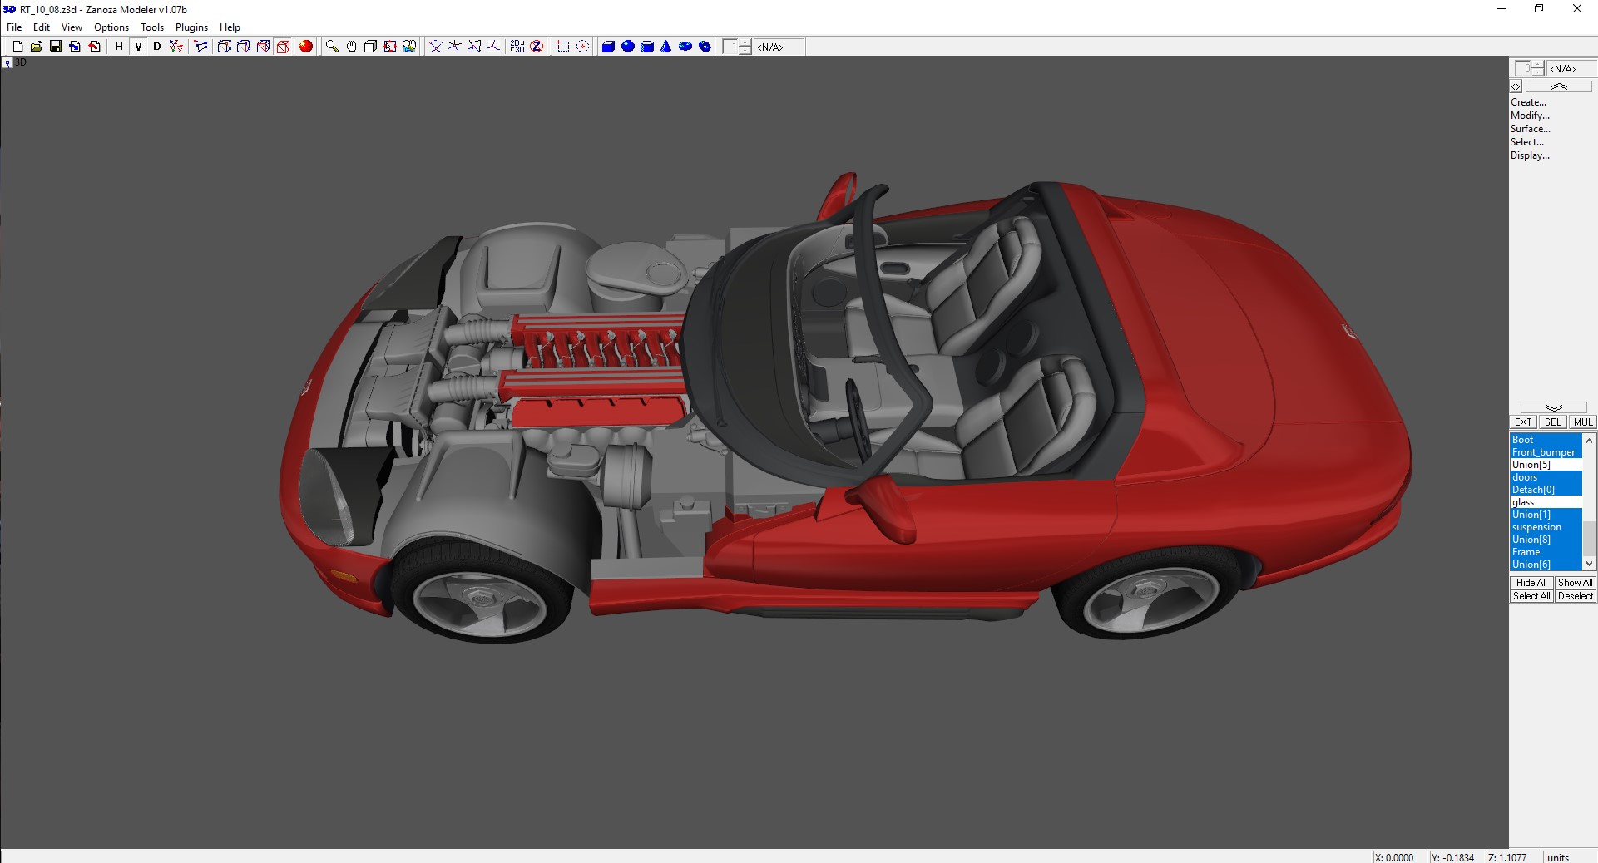Open the Plugins menu
This screenshot has width=1598, height=863.
(x=191, y=27)
